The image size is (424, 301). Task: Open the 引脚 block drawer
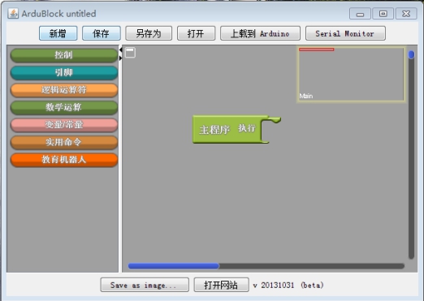click(64, 72)
